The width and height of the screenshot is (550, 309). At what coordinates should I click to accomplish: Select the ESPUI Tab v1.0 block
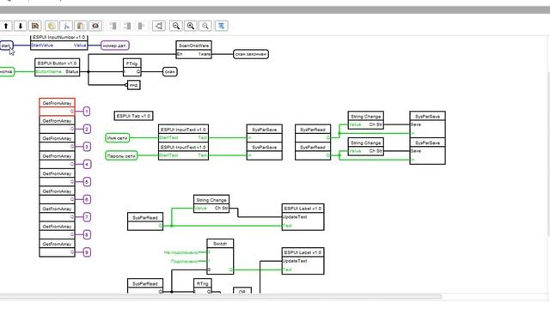(134, 116)
